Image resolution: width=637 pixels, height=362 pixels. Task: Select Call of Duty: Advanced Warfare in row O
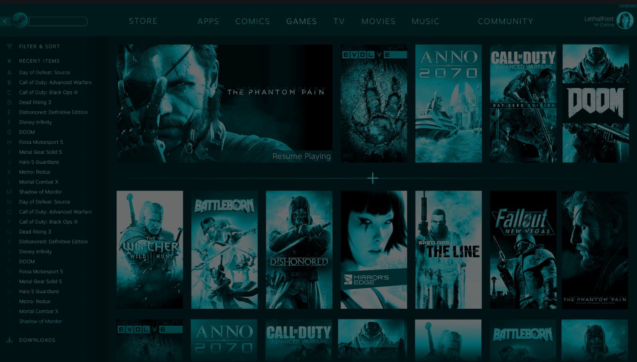(55, 212)
